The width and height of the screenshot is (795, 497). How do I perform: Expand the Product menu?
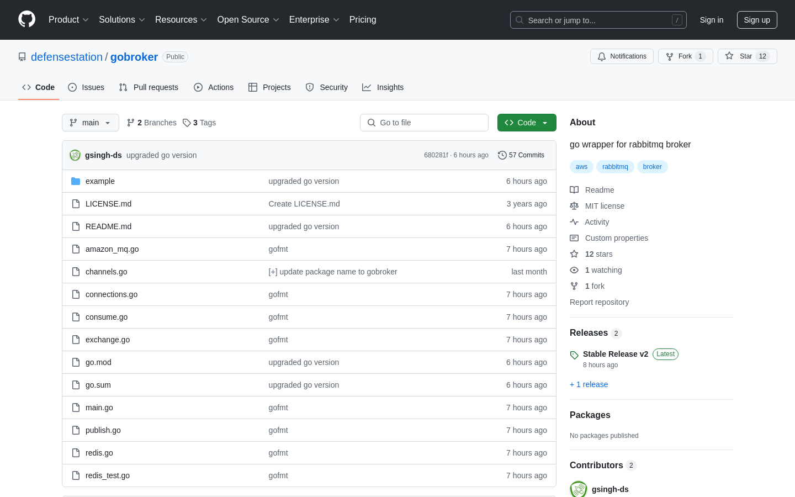(x=68, y=20)
